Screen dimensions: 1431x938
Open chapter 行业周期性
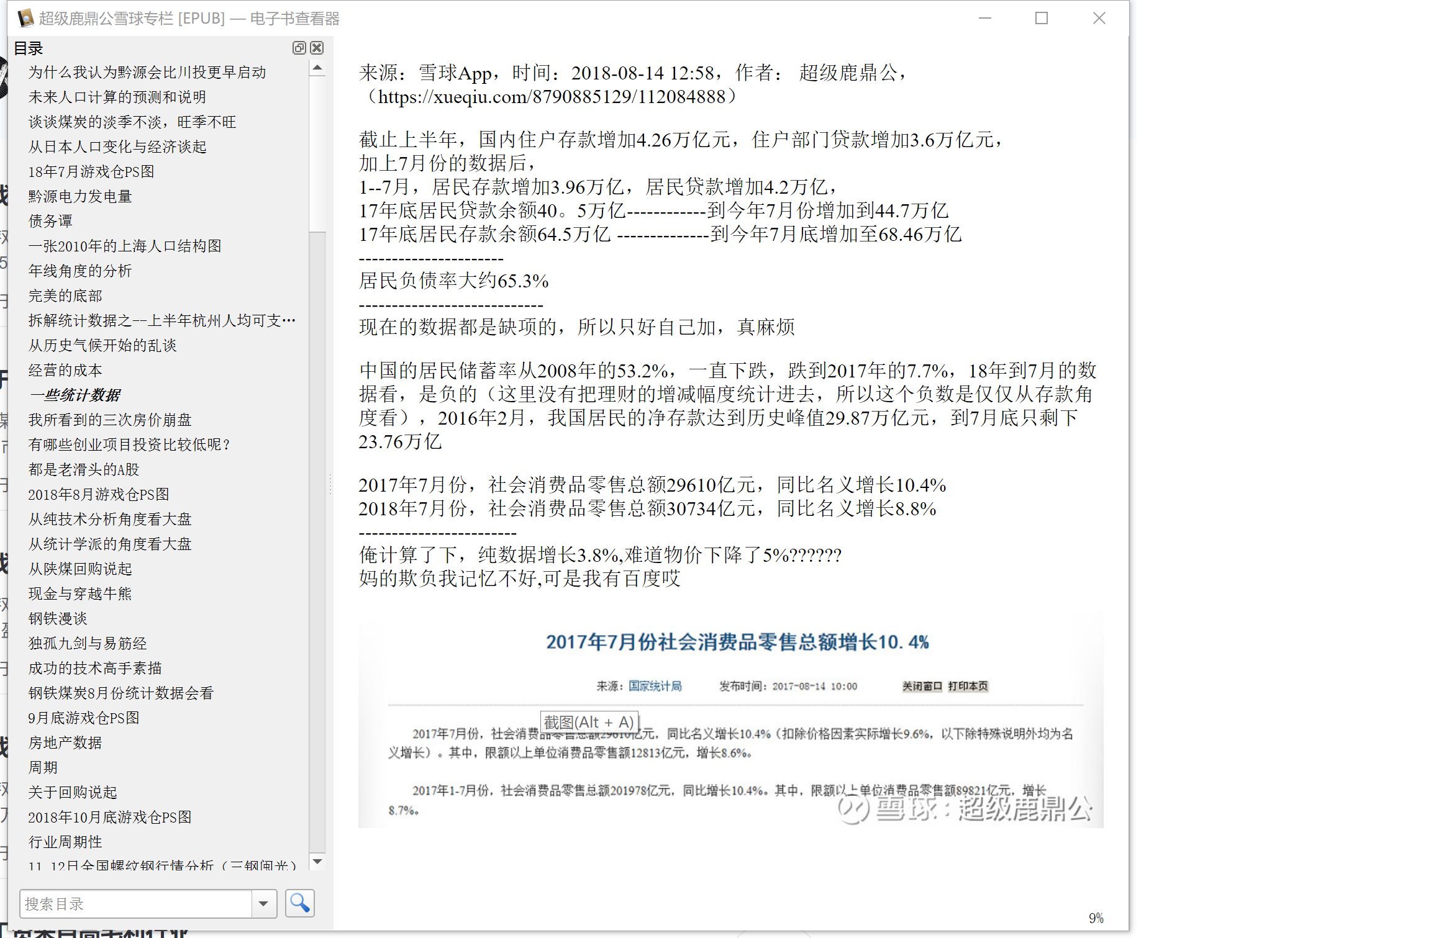point(65,842)
